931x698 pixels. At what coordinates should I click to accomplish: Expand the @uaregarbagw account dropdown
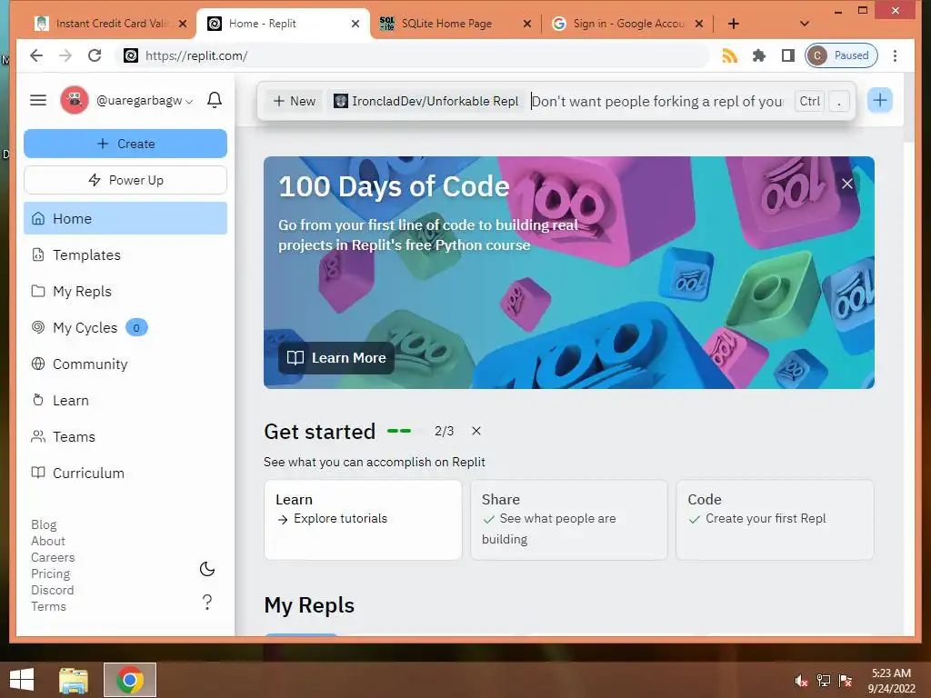(145, 100)
